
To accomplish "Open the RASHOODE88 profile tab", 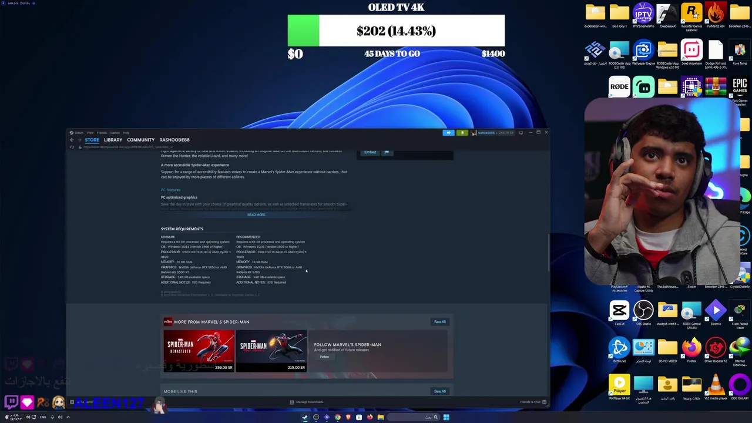I will pos(174,140).
